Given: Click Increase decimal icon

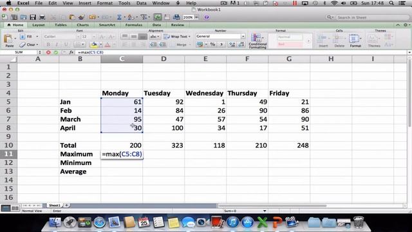Looking at the screenshot, I should pos(232,44).
